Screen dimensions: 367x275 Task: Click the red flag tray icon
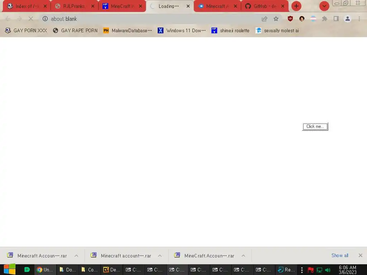[x=311, y=270]
